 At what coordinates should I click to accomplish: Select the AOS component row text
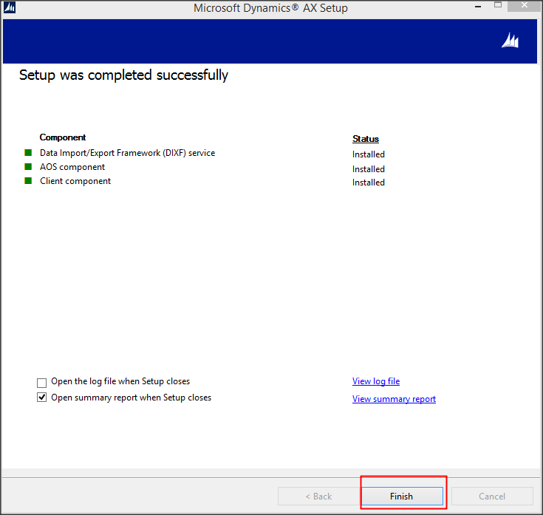(72, 167)
